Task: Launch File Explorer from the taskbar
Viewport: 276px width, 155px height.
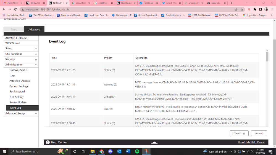Action: 92,151
